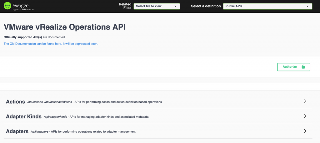Expand the Adapters section chevron arrow
320x143 pixels.
coord(305,131)
